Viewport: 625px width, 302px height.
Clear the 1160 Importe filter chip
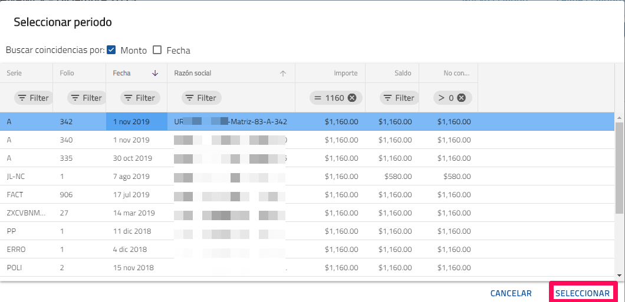(x=352, y=98)
